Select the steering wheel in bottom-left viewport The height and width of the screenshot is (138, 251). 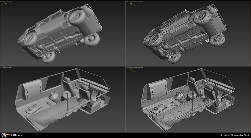click(80, 83)
